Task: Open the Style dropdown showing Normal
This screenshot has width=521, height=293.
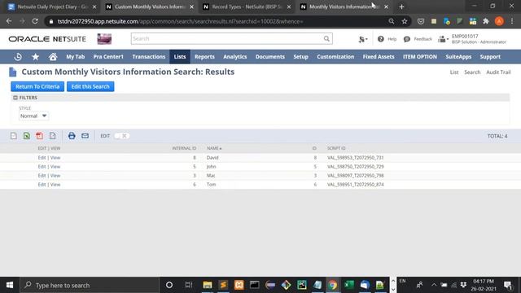Action: tap(33, 116)
